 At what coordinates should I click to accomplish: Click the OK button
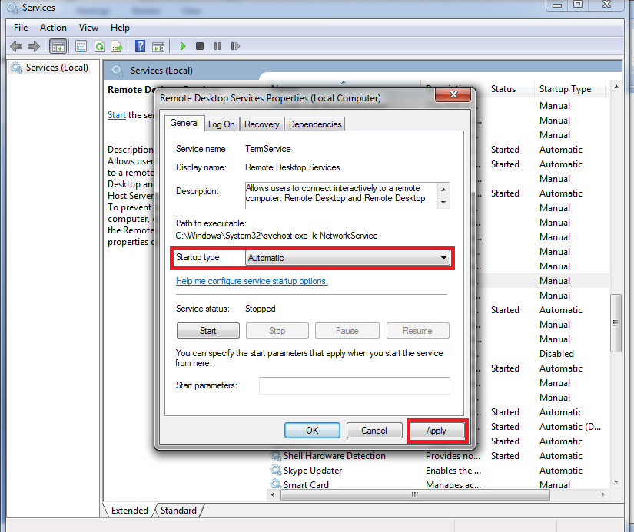[312, 430]
